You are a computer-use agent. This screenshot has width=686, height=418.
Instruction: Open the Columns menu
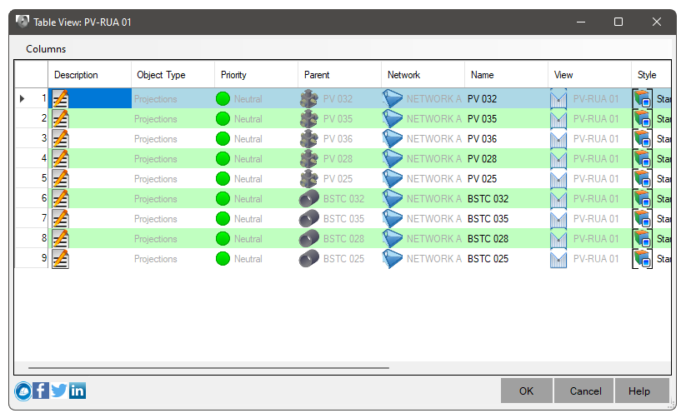46,49
